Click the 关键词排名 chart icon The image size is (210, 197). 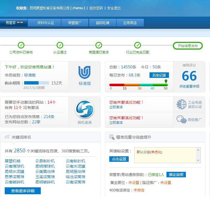(7, 137)
